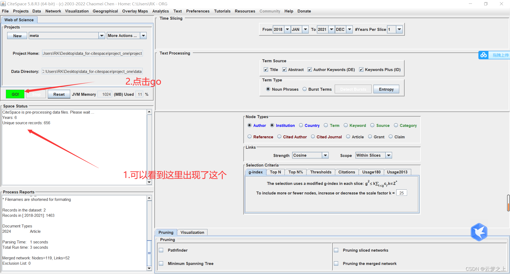Image resolution: width=510 pixels, height=274 pixels.
Task: Check Pruning sliced networks
Action: coord(336,250)
